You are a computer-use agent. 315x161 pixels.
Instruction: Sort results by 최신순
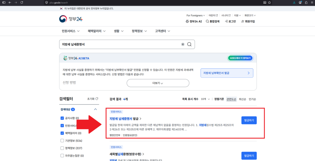click(x=242, y=99)
